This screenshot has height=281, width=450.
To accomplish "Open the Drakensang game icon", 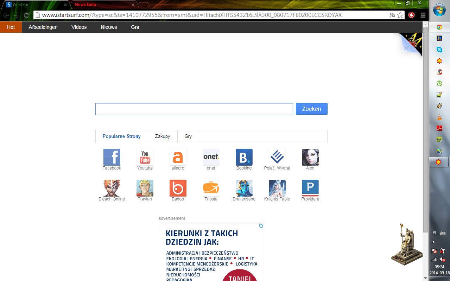I will pyautogui.click(x=244, y=188).
